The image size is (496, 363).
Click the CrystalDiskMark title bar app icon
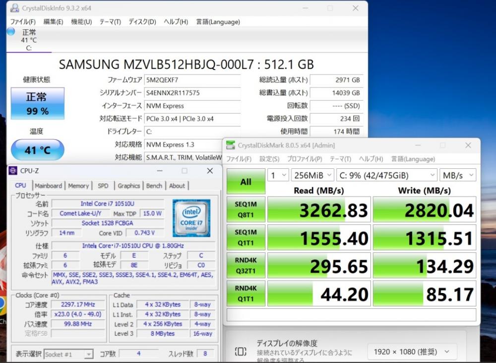(231, 145)
